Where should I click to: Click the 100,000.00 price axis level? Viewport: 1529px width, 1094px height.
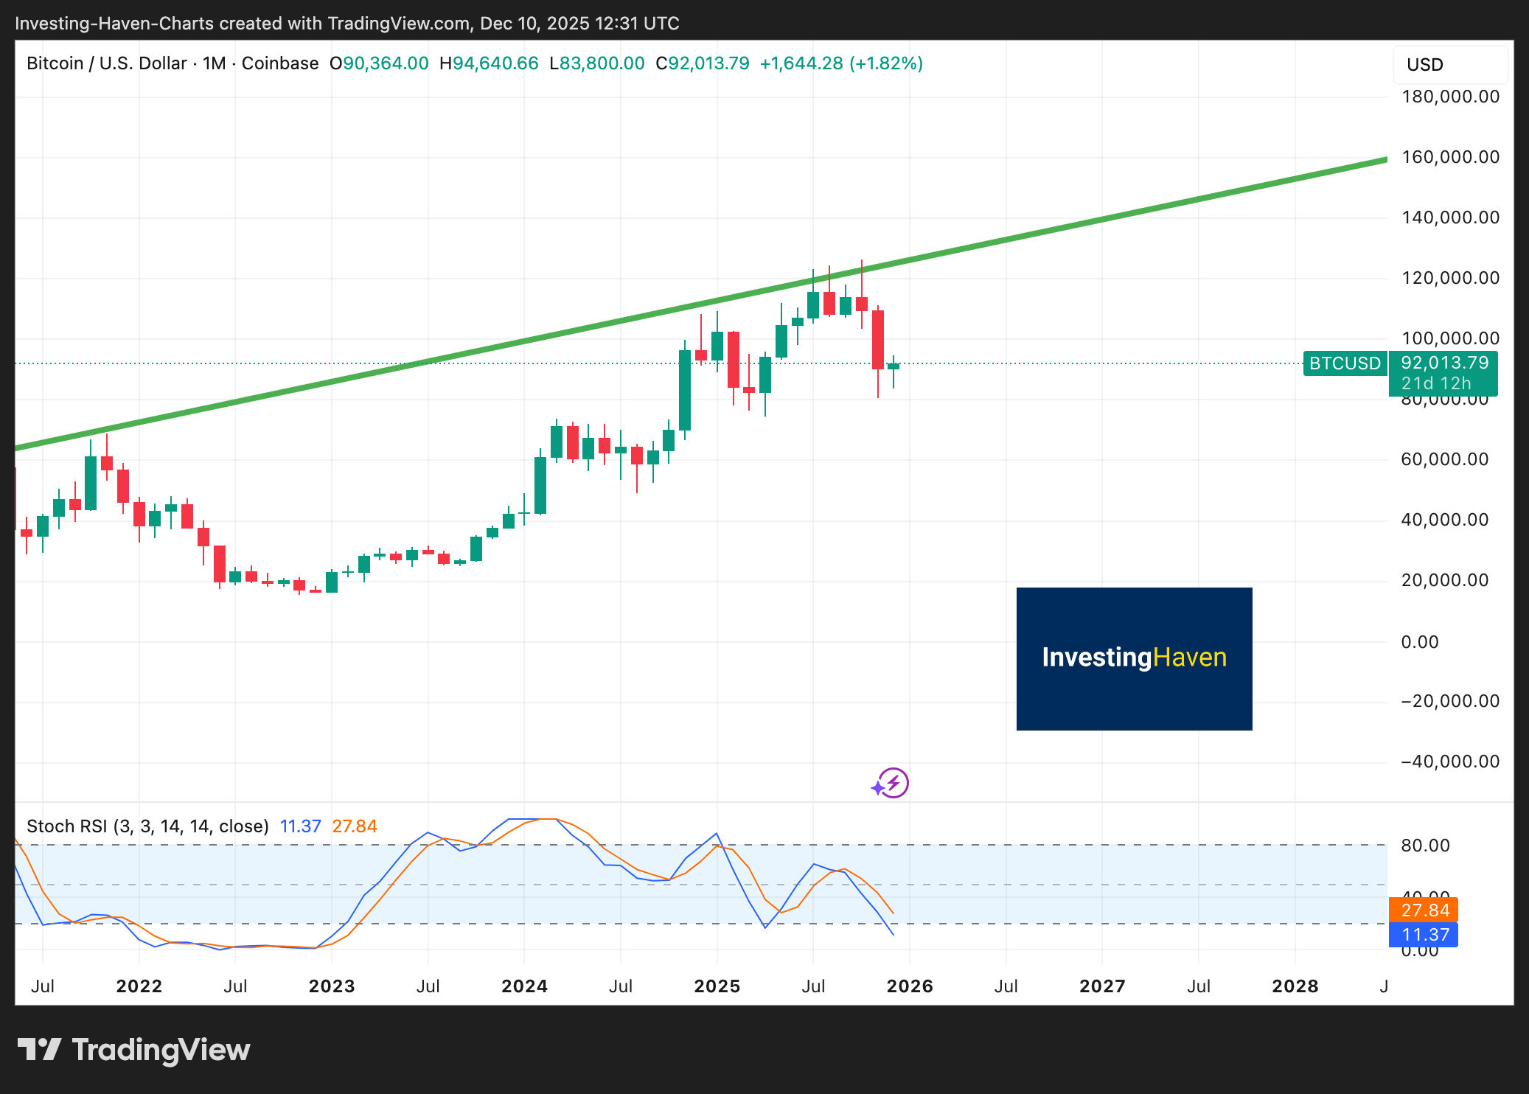[x=1449, y=338]
